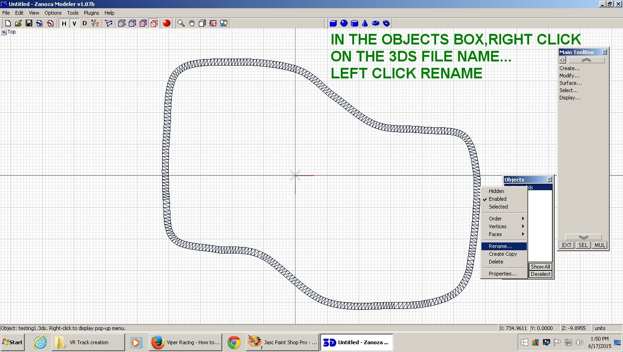Create a blue cylinder primitive
The width and height of the screenshot is (623, 352).
pyautogui.click(x=355, y=23)
